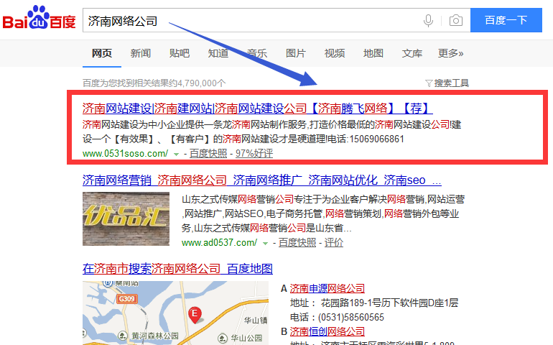This screenshot has width=553, height=345.
Task: Switch to the 新闻 tab
Action: pos(141,53)
